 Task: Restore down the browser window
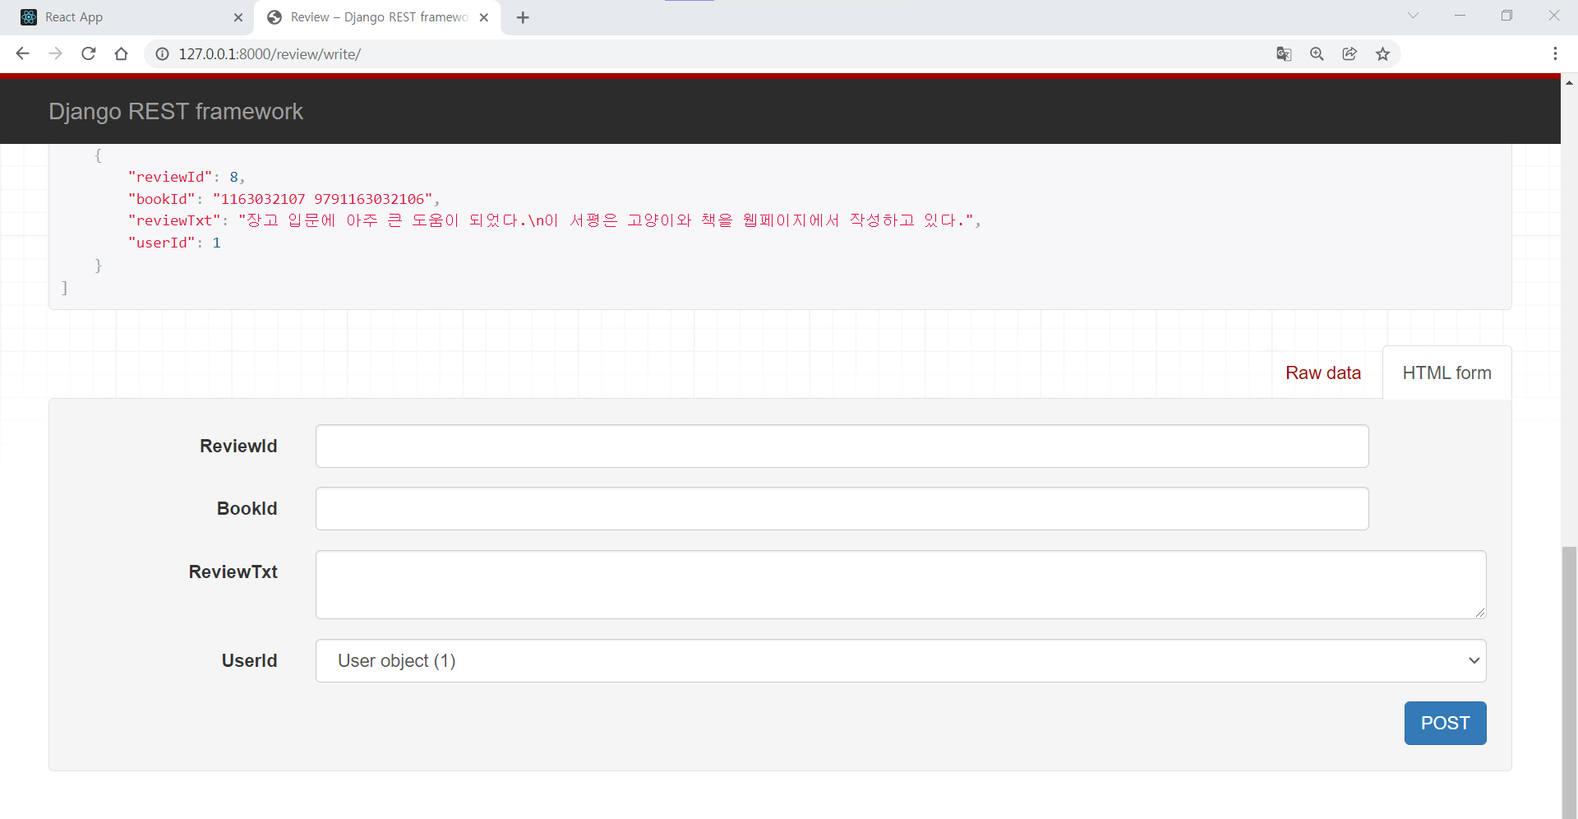[1506, 16]
